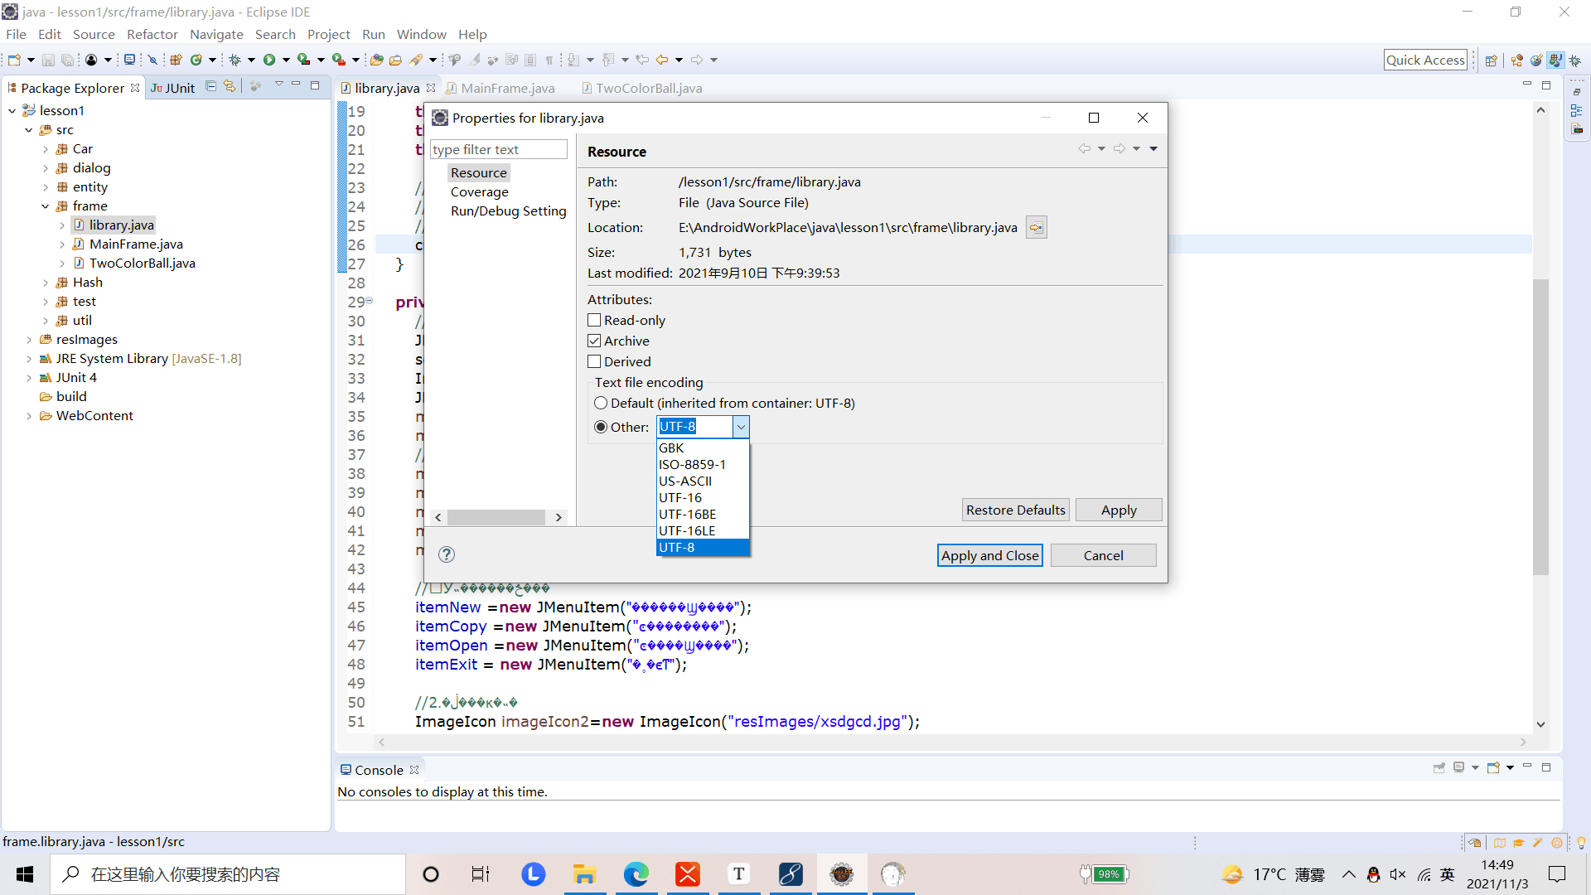Select Default inherited encoding radio button
The width and height of the screenshot is (1591, 895).
pos(601,403)
